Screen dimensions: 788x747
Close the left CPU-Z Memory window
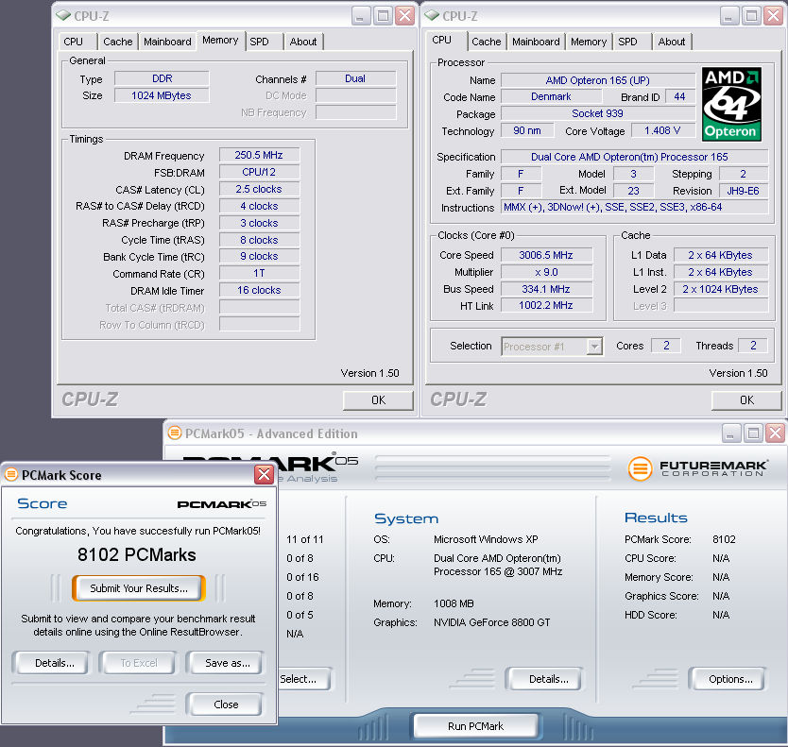coord(405,16)
